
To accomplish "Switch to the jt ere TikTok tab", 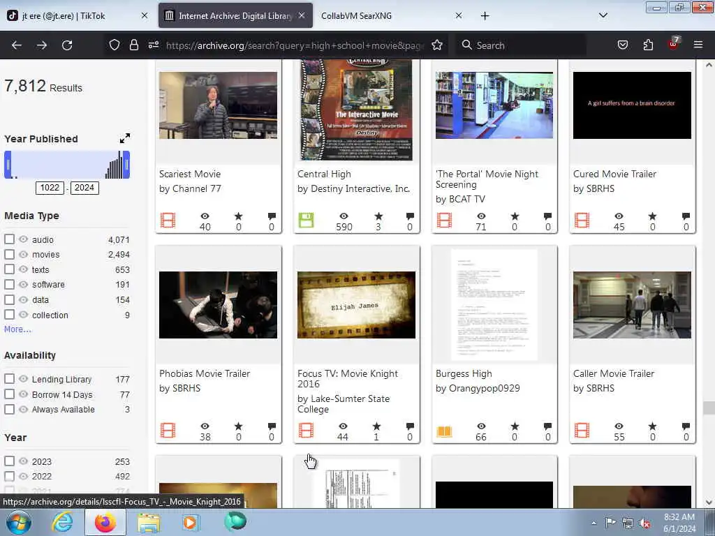I will (79, 15).
